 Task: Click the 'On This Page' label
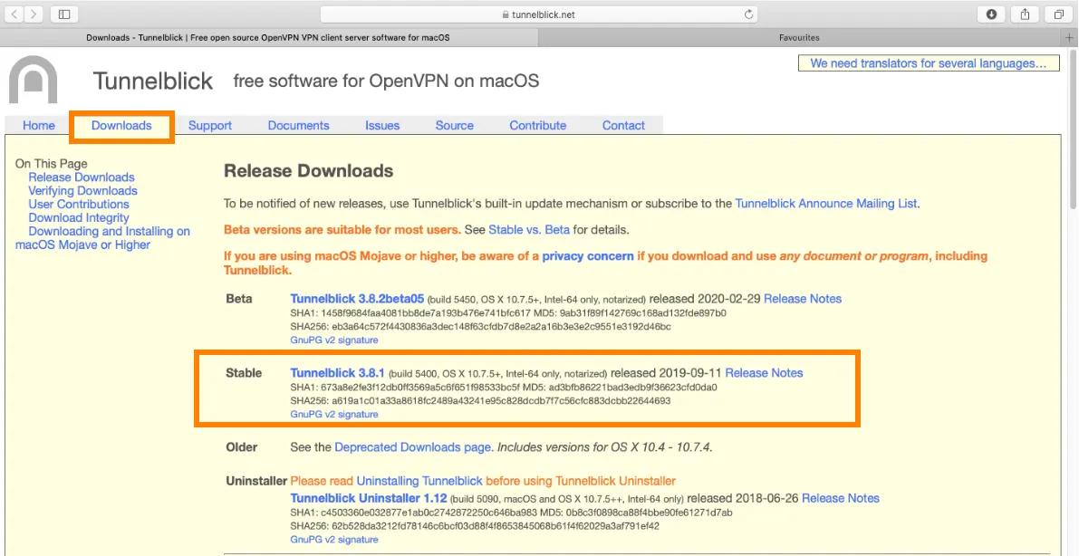(51, 164)
